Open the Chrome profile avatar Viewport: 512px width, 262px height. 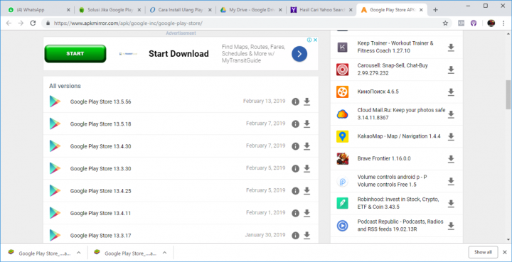[x=491, y=23]
